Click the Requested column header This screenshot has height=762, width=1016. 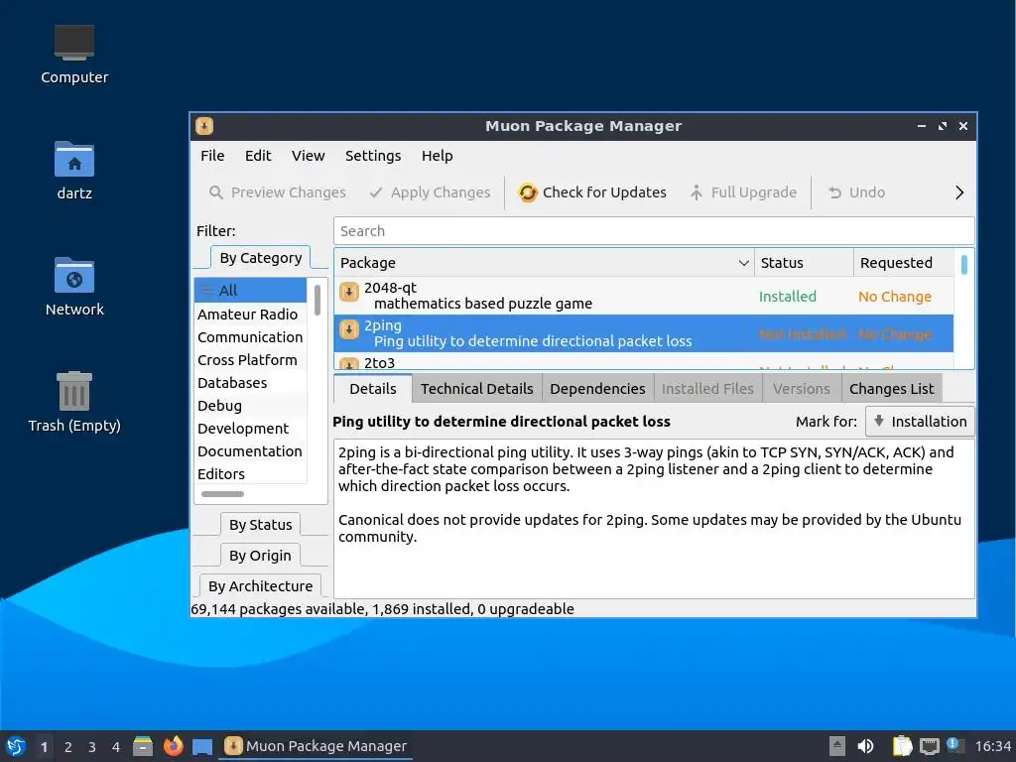(x=903, y=262)
